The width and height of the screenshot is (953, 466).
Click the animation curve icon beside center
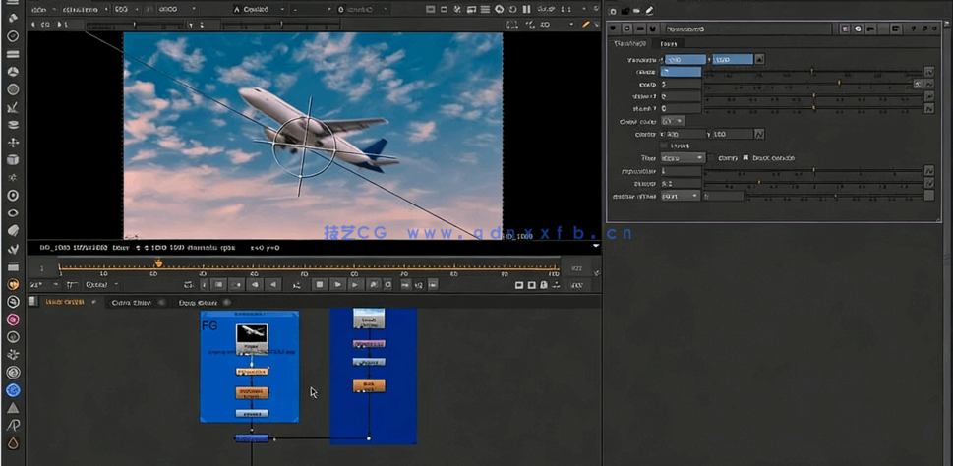click(x=758, y=134)
